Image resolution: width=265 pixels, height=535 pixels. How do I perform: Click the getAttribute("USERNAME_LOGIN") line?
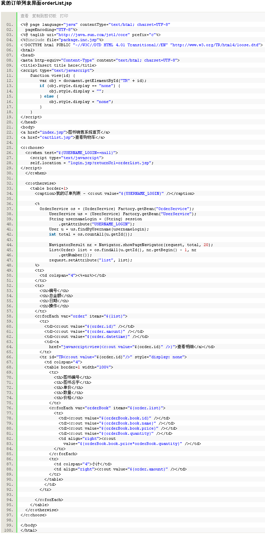pos(97,224)
